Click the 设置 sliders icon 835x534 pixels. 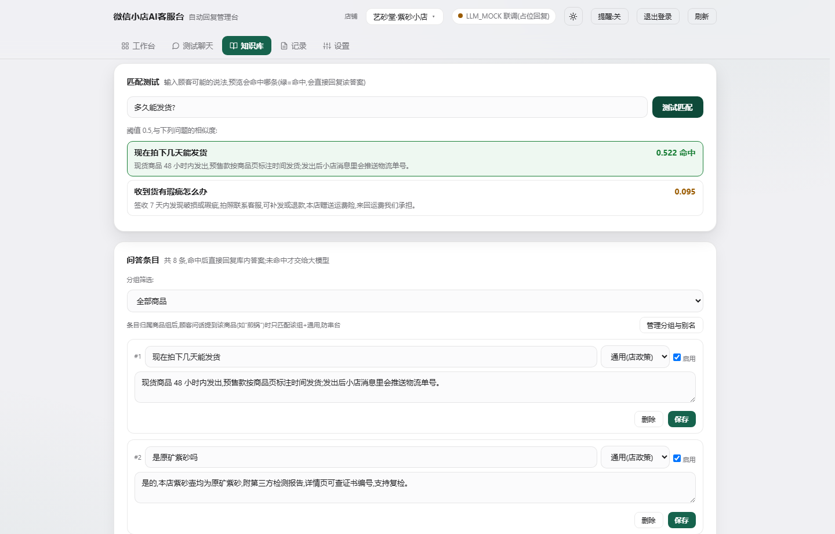(327, 46)
